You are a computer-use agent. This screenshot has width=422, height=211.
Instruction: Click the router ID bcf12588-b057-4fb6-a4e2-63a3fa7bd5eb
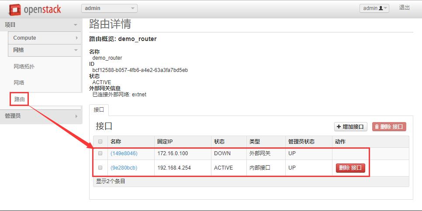(140, 70)
